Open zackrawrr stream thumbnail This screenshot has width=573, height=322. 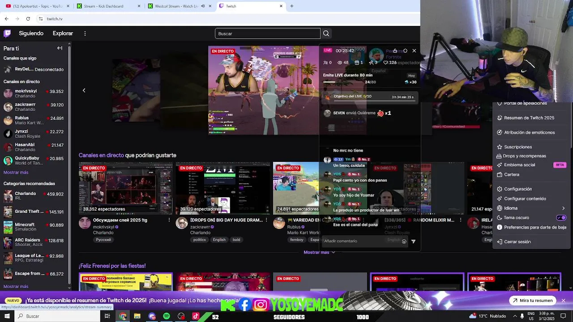click(223, 188)
